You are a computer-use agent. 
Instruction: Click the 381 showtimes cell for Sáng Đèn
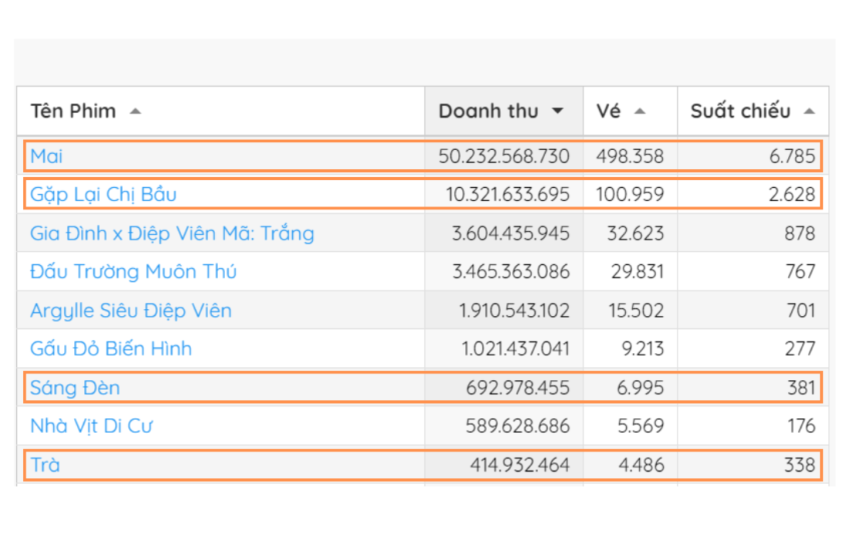pyautogui.click(x=801, y=387)
